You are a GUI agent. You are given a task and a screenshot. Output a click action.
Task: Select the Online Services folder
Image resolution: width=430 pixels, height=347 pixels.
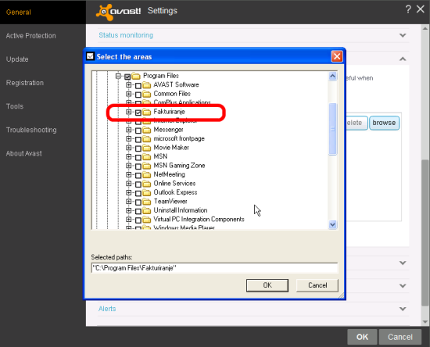[174, 184]
